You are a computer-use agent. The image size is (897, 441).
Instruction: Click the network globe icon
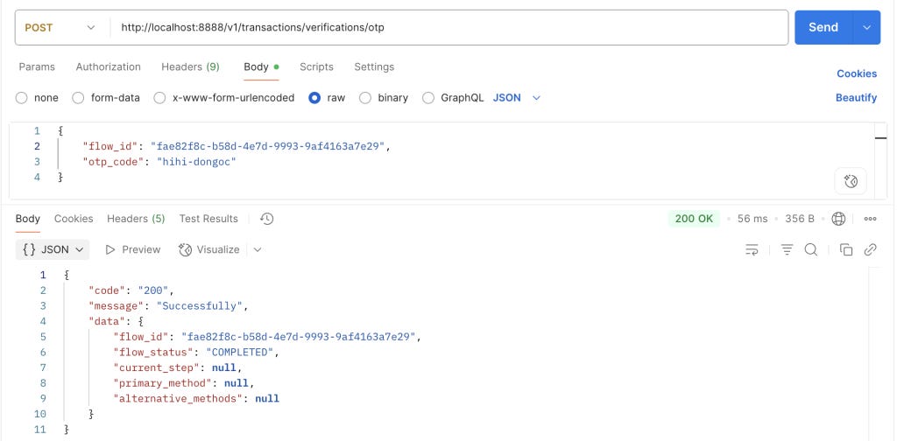coord(838,219)
